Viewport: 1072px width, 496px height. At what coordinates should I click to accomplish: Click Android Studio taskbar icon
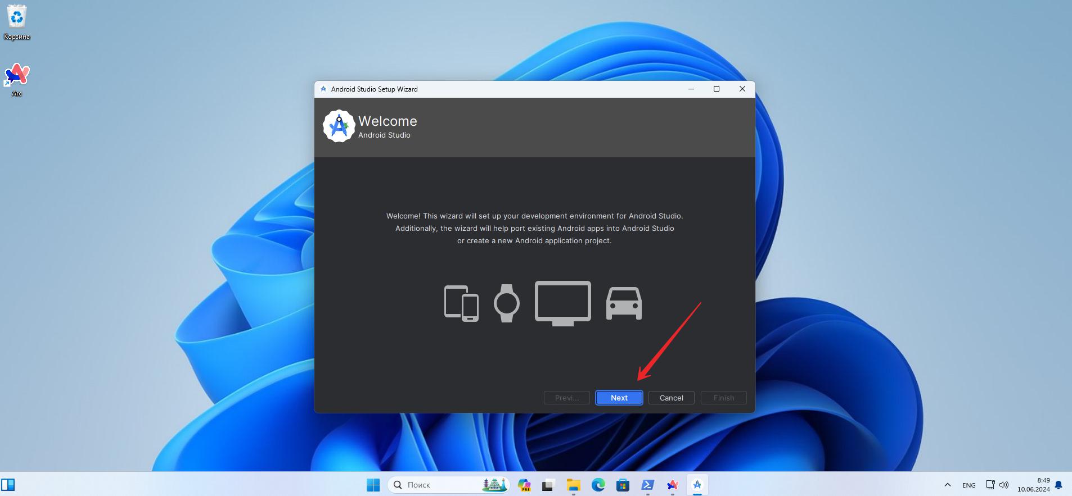(697, 485)
